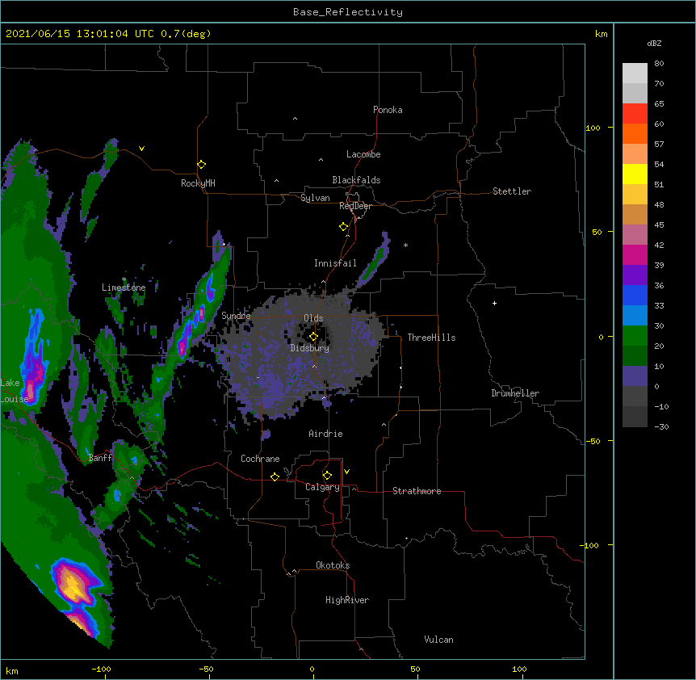
Task: Click the yellow diamond marker south of RedDeer
Action: click(344, 227)
